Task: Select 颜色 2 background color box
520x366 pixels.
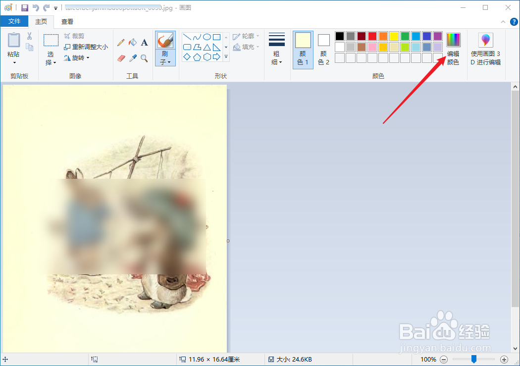Action: (324, 50)
